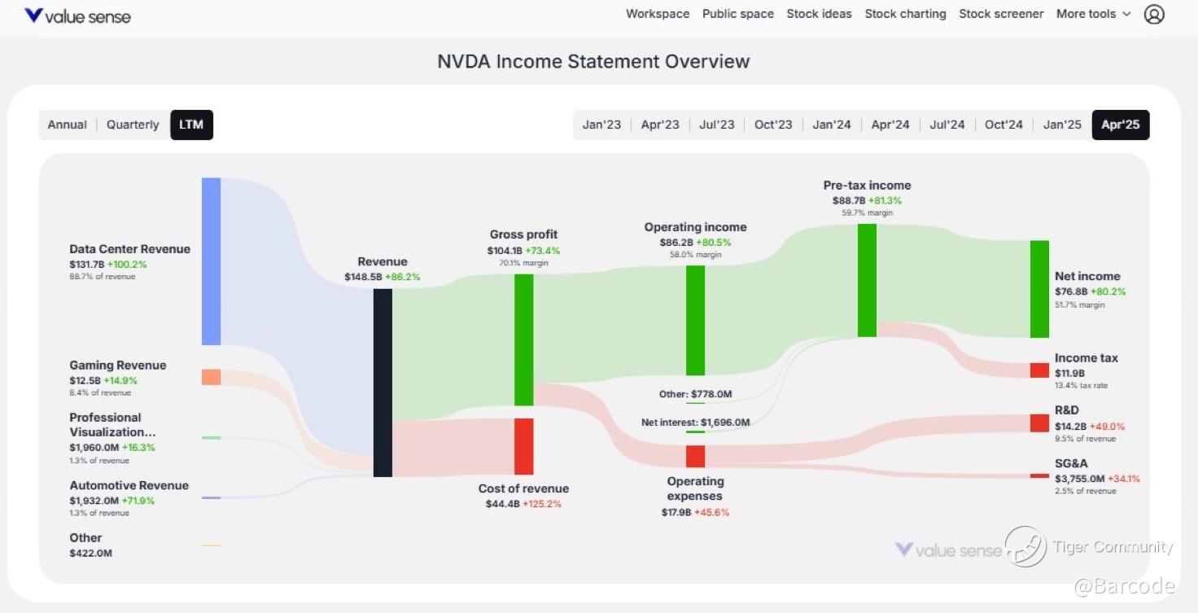Screen dimensions: 1198x613
Task: Choose the Oct'23 period tab
Action: point(773,125)
